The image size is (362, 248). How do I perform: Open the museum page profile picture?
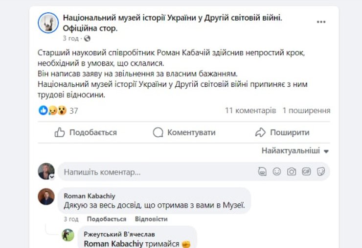click(x=48, y=23)
